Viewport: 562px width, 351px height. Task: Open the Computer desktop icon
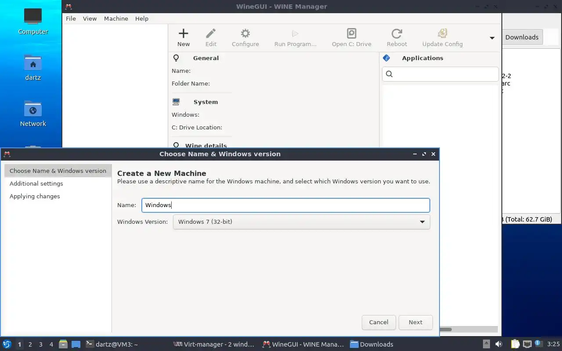(x=33, y=21)
